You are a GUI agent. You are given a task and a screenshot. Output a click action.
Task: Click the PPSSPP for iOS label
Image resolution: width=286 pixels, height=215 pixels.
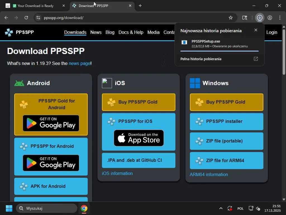click(135, 121)
